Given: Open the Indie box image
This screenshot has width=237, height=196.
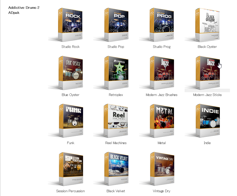Looking at the screenshot, I should (207, 121).
